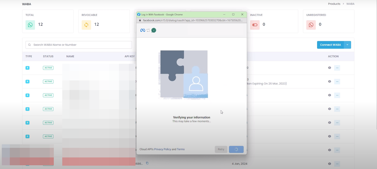Click the ACTIVE status badge in first row

point(48,68)
